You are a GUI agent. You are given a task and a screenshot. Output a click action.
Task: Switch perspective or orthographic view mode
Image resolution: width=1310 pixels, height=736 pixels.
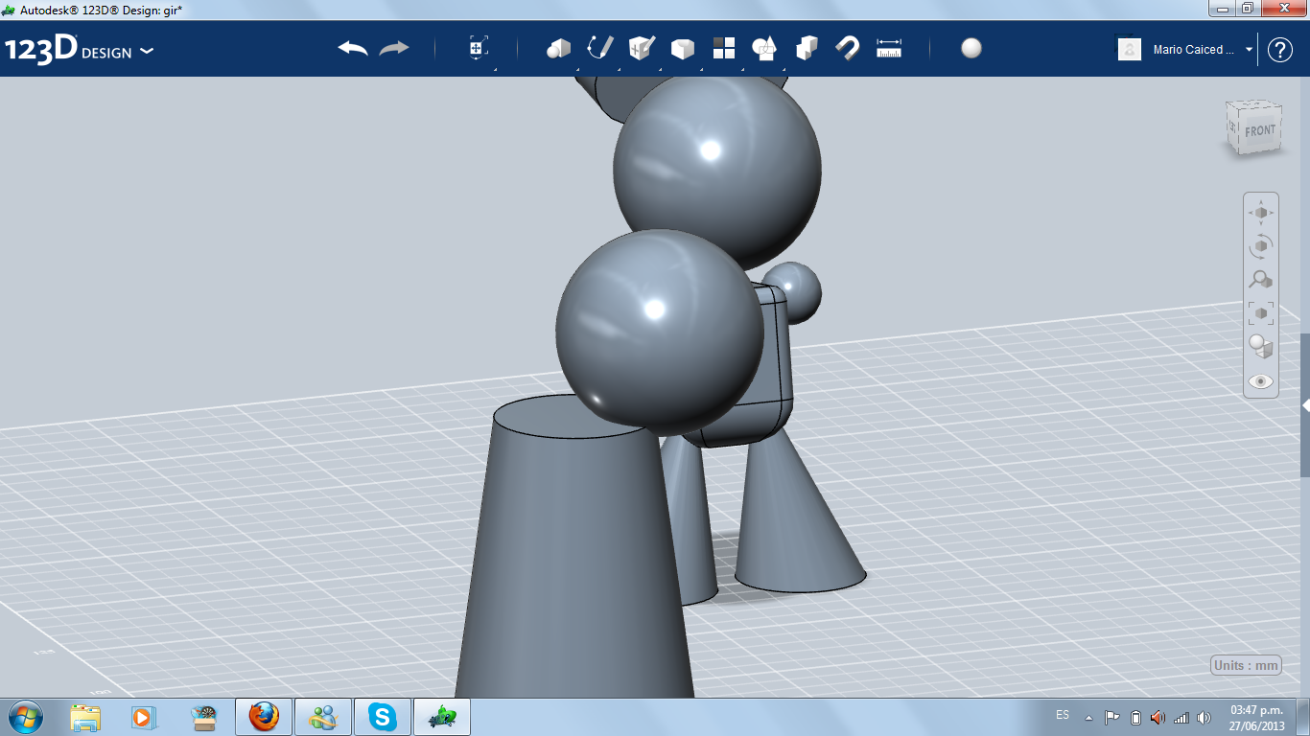pyautogui.click(x=1261, y=347)
